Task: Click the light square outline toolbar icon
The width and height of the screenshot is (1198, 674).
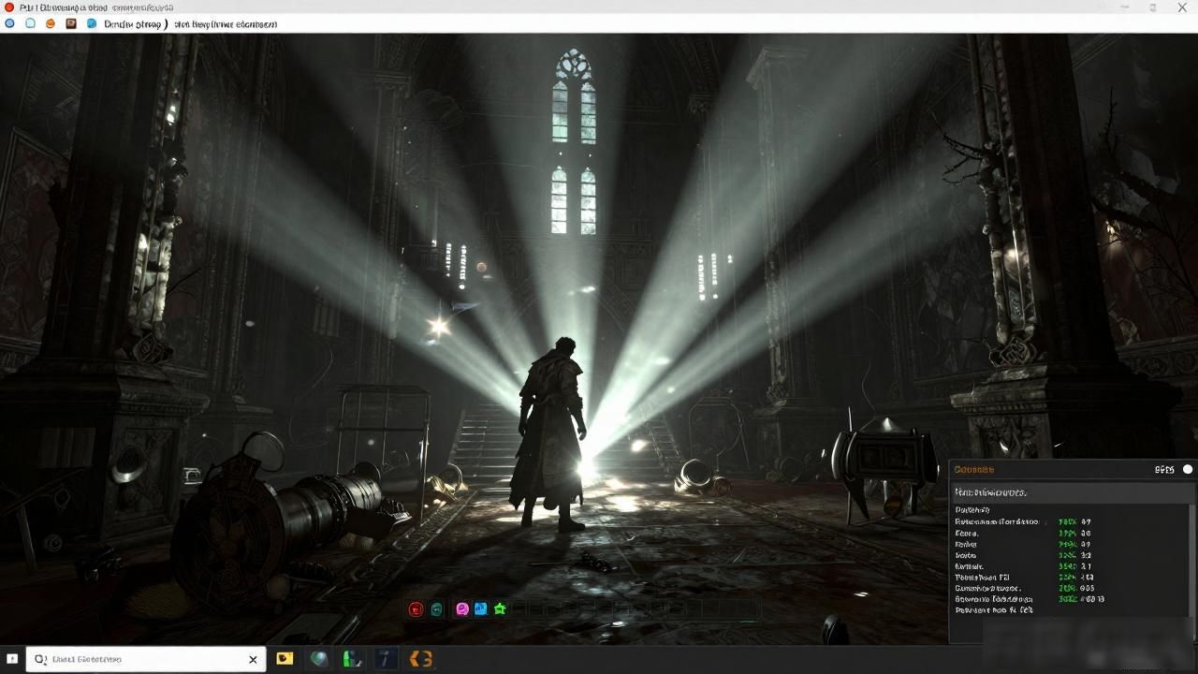Action: tap(30, 23)
